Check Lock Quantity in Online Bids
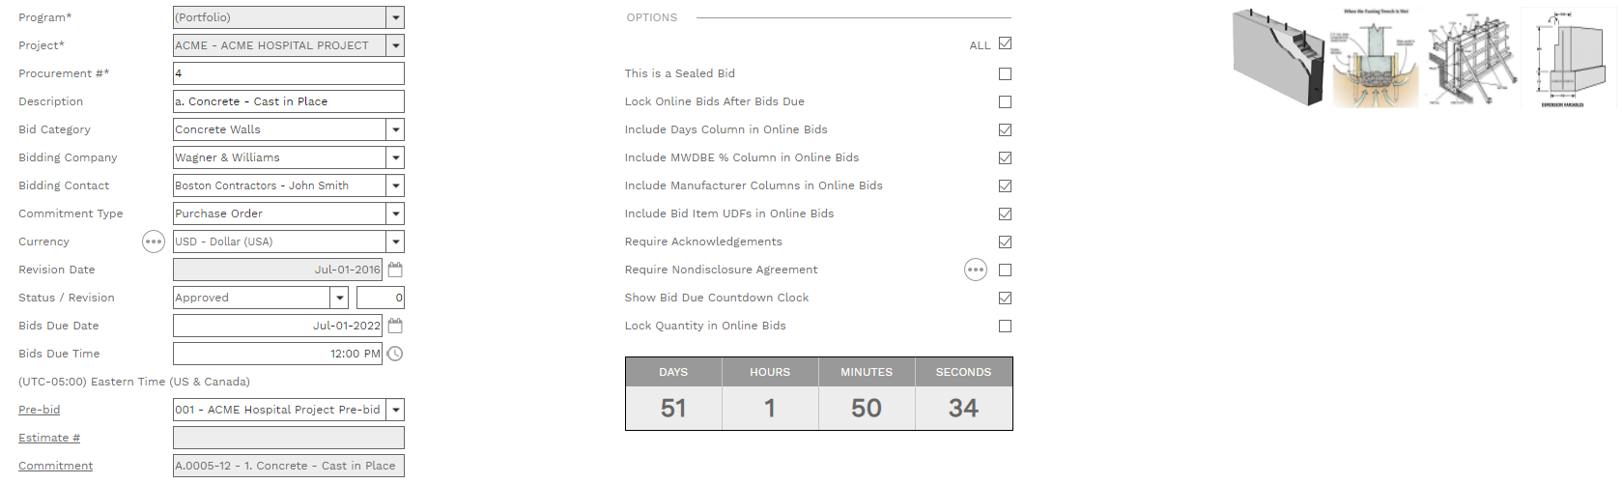Image resolution: width=1622 pixels, height=484 pixels. click(1005, 326)
